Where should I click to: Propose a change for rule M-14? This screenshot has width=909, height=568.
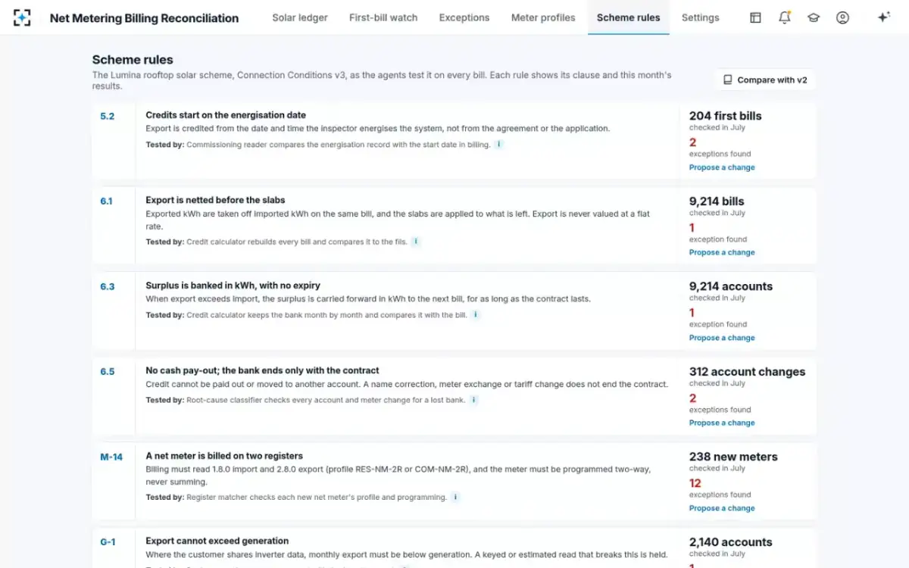722,508
